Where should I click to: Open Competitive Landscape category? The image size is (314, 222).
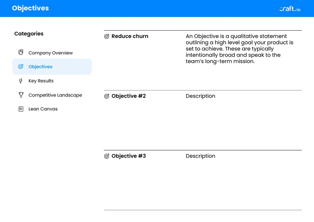tap(55, 95)
